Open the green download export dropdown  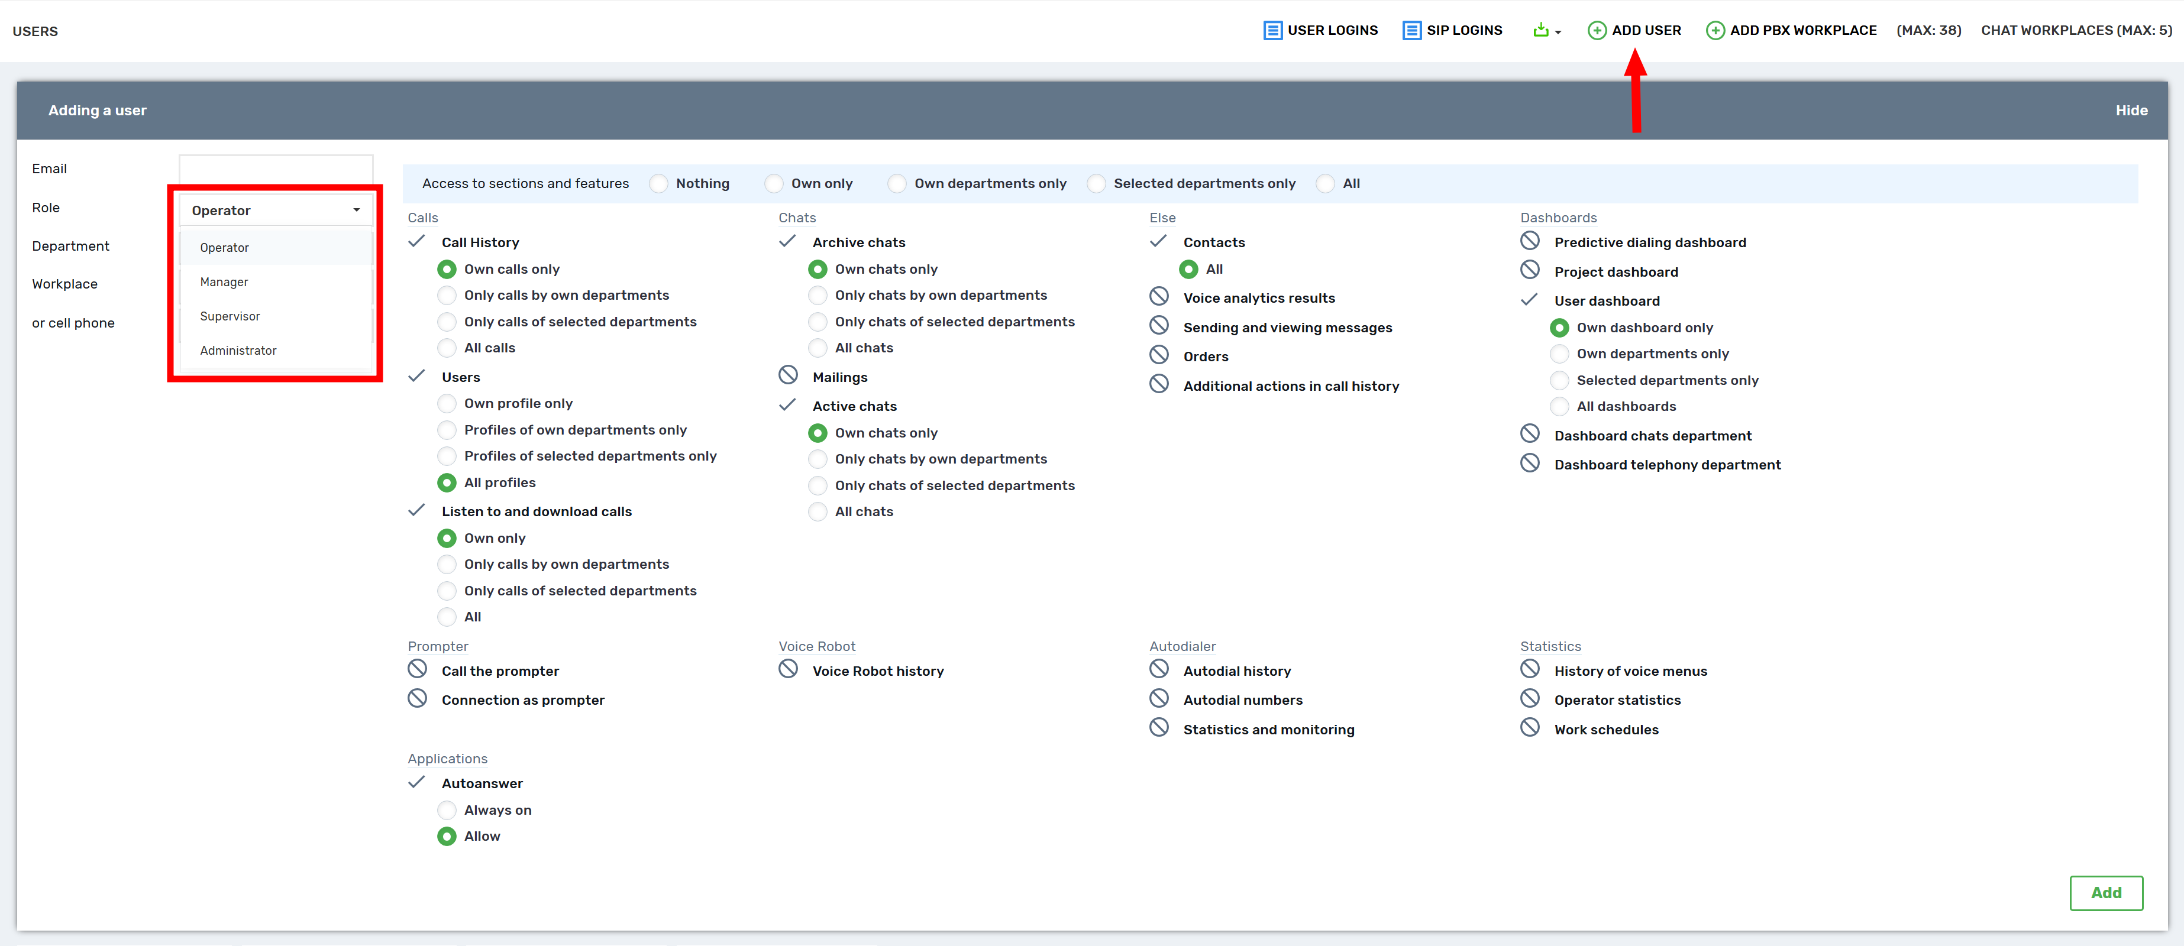click(1546, 31)
